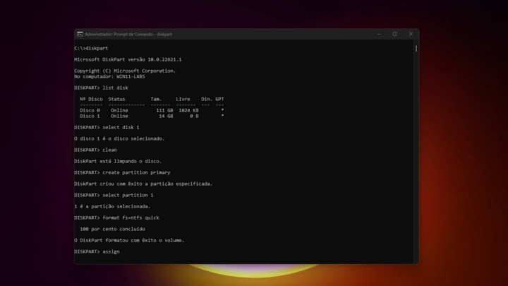Click the 'Copyright (C) Microsoft Corporation.' line

click(125, 71)
